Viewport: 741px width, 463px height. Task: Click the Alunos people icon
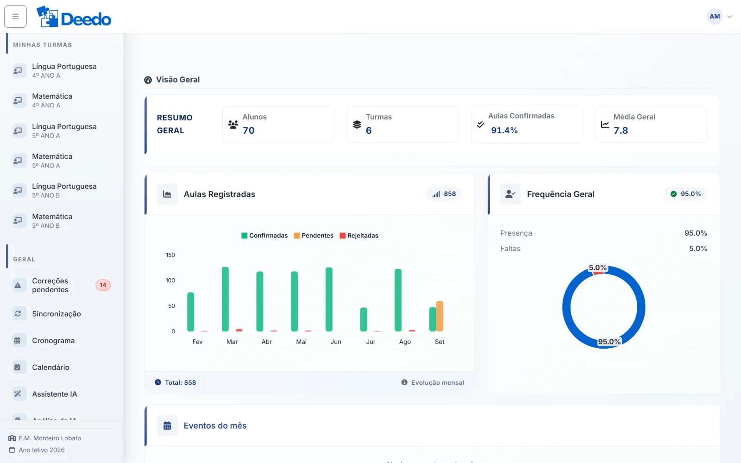[x=233, y=124]
